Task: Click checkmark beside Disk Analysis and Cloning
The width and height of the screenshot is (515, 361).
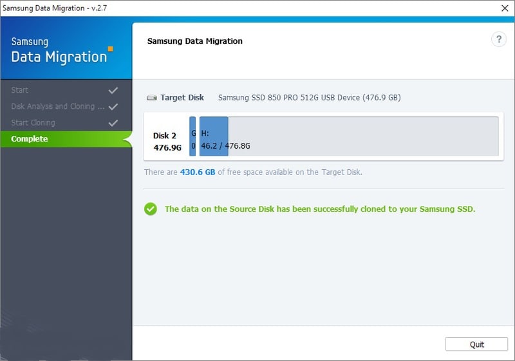Action: (x=113, y=107)
